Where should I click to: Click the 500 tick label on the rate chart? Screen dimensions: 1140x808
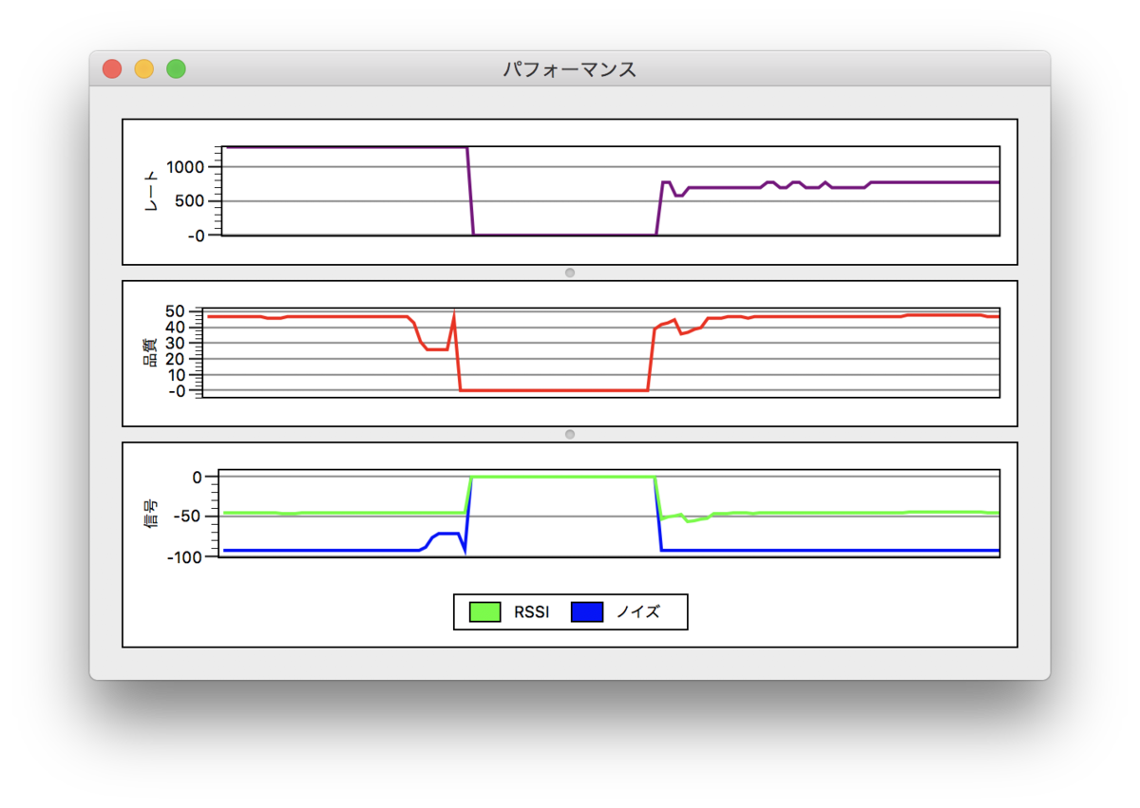(190, 201)
